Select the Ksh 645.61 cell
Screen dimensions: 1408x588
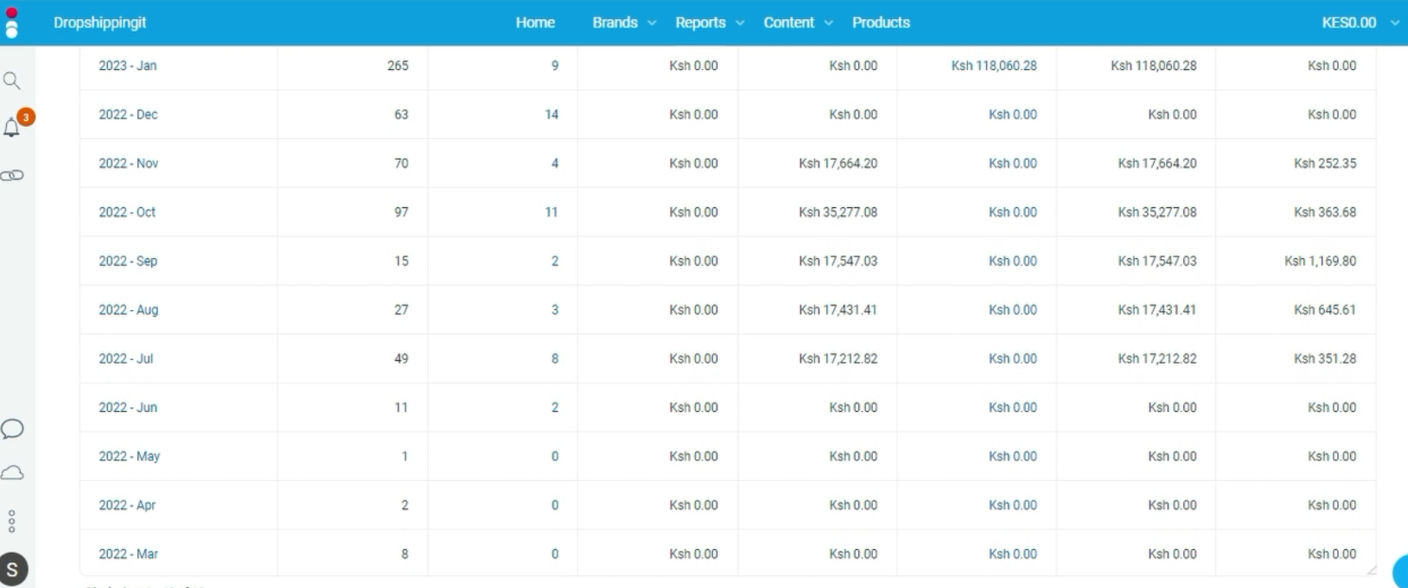click(1325, 310)
